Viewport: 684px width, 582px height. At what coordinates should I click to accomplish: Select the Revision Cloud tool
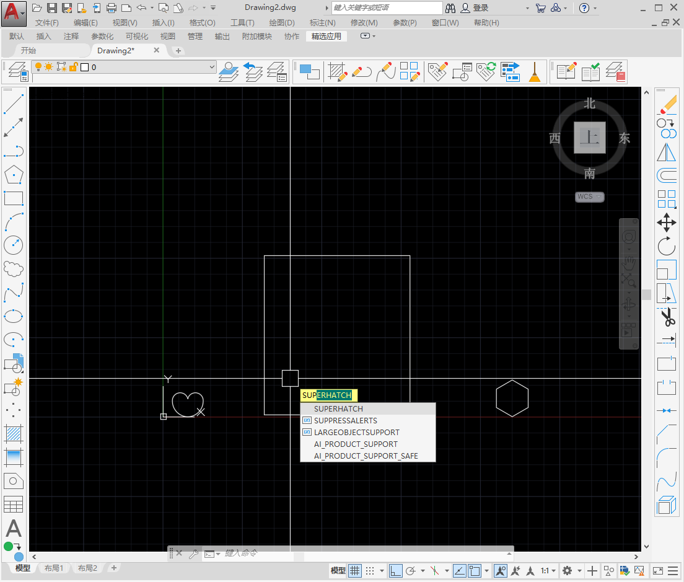[x=14, y=269]
